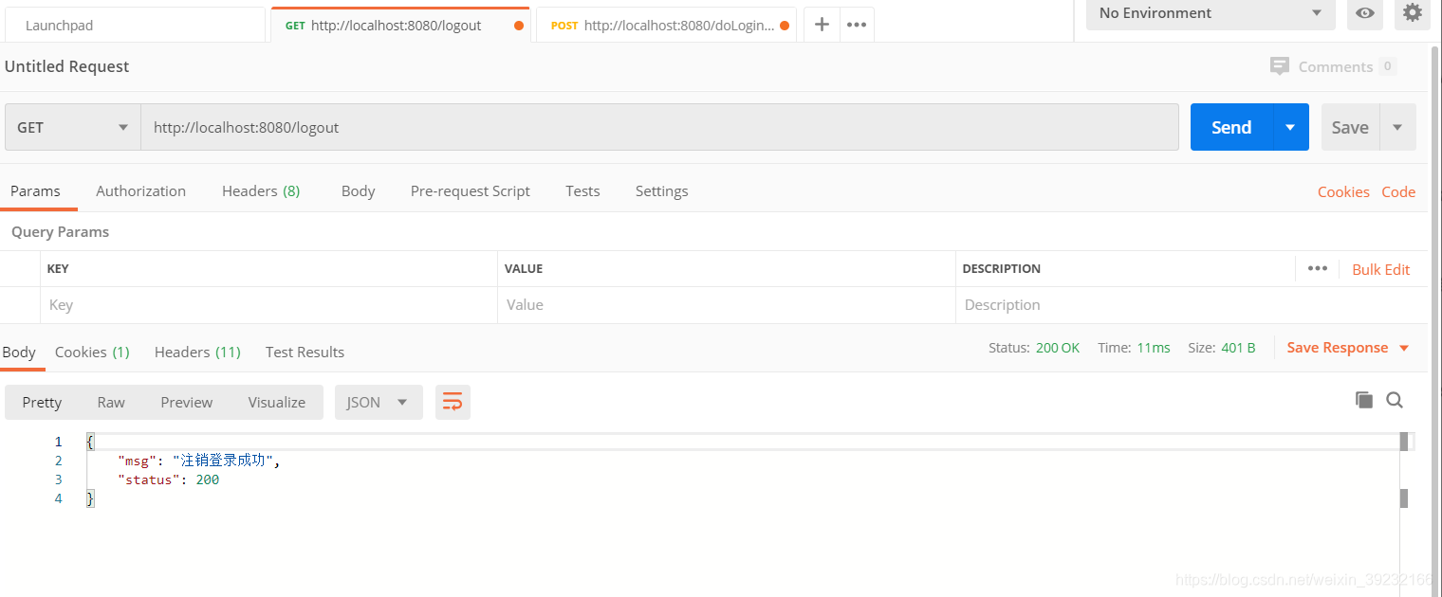1442x597 pixels.
Task: Click the blue Send button
Action: [1231, 127]
